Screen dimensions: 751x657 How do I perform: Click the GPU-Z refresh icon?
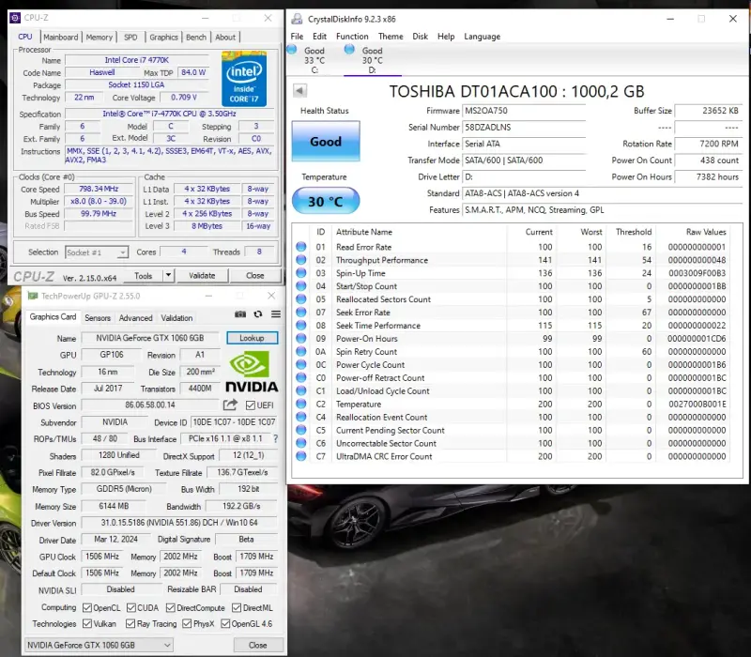point(258,314)
